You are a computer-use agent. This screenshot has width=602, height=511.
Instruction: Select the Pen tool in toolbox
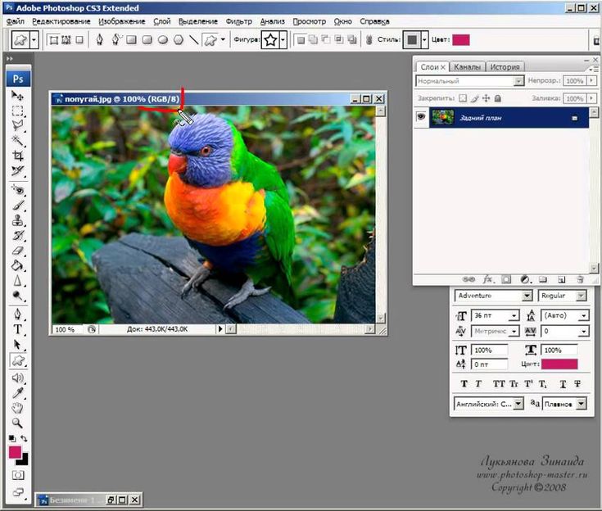coord(17,314)
